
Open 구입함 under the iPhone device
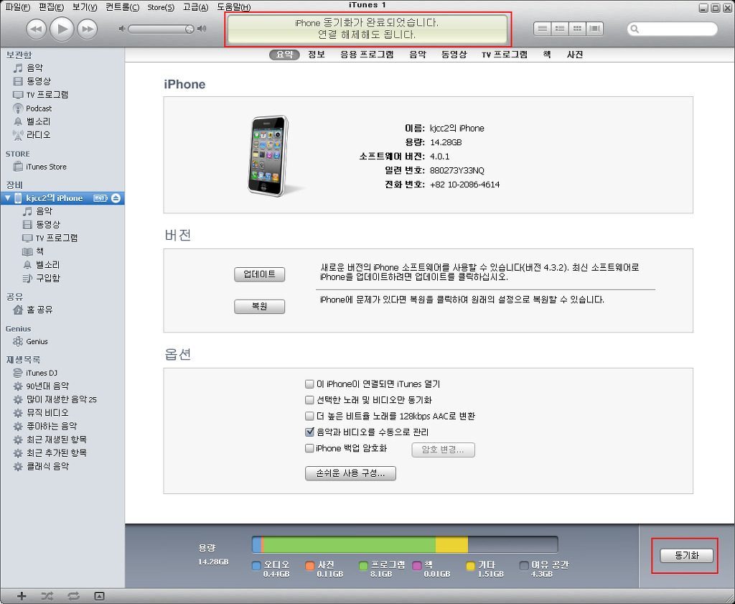pyautogui.click(x=48, y=278)
